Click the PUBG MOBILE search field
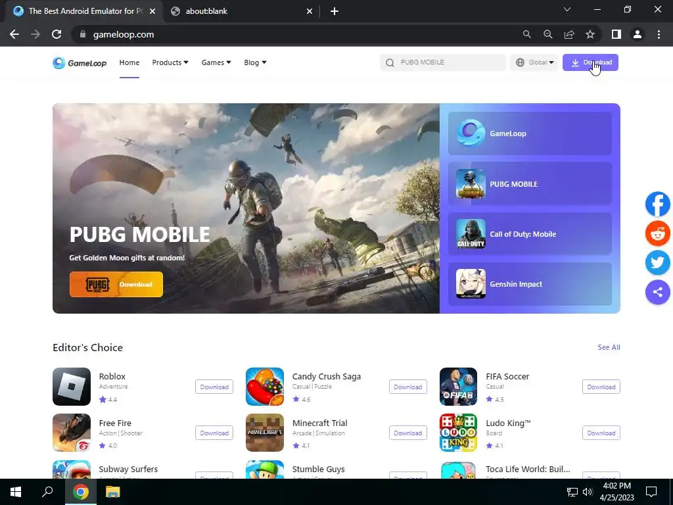Image resolution: width=673 pixels, height=505 pixels. coord(443,62)
